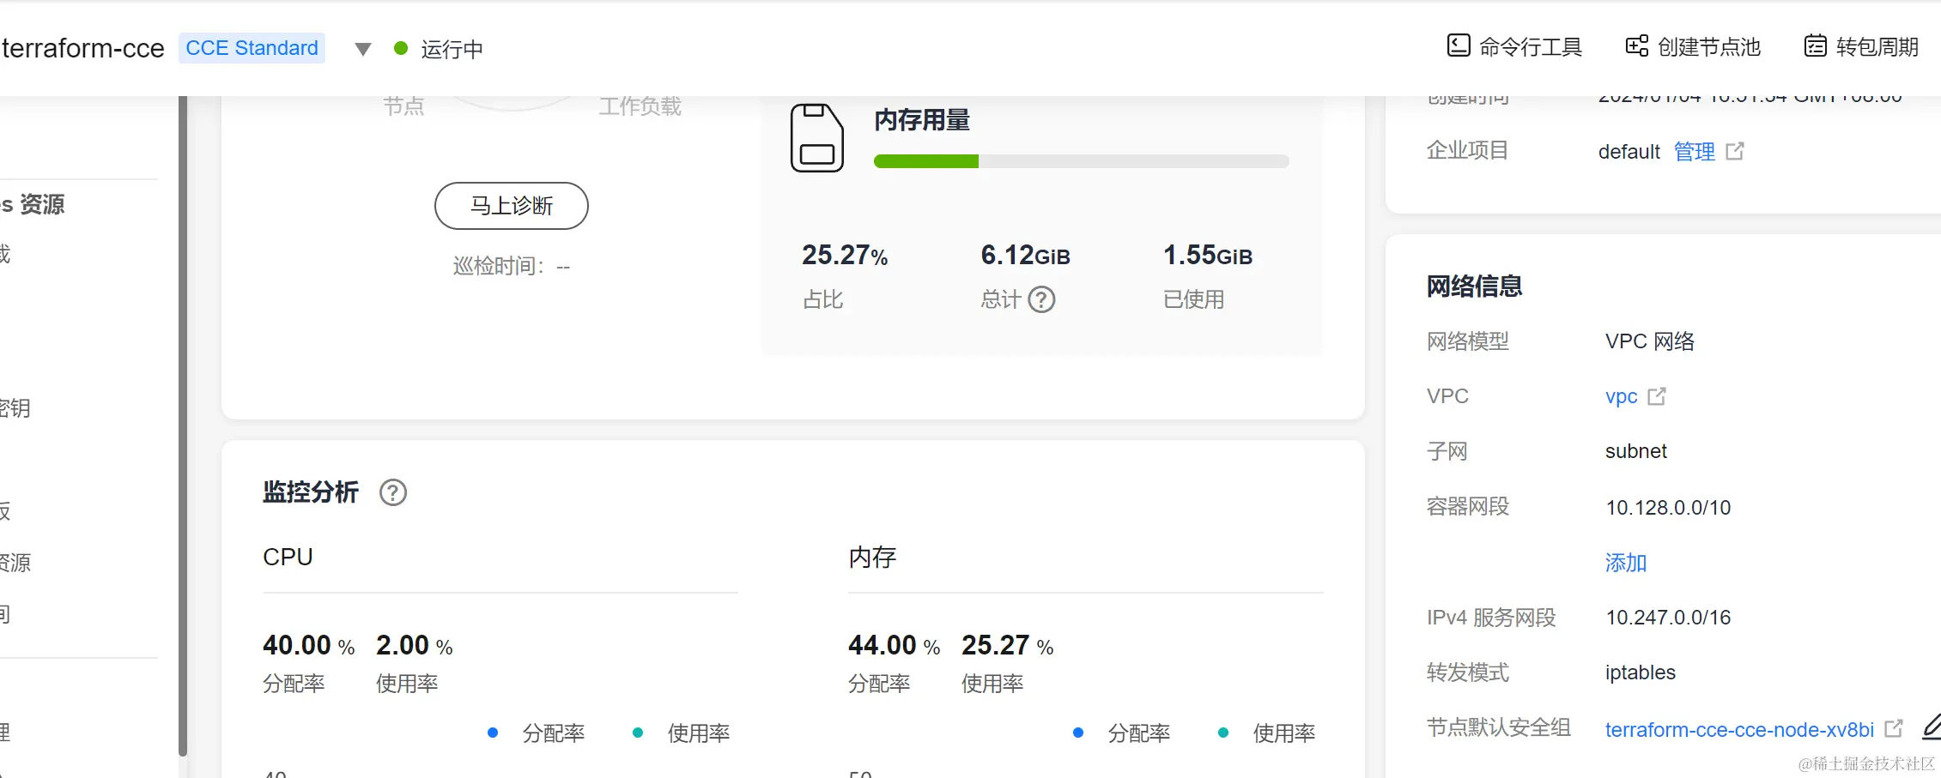
Task: Click the green running status dot
Action: [x=400, y=48]
